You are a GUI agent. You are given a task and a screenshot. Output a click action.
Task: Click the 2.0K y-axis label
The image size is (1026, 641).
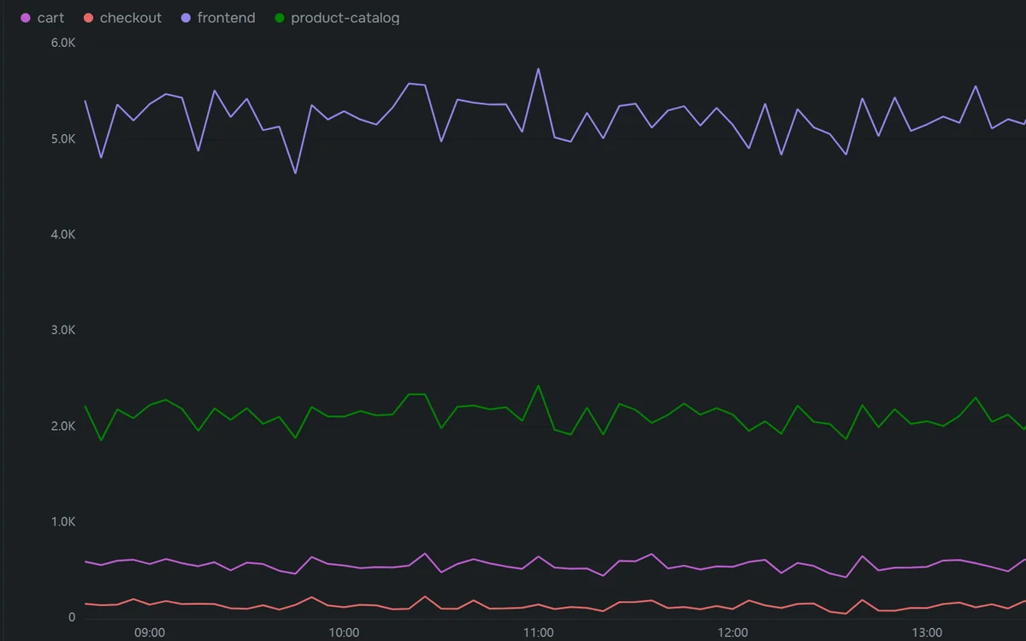coord(63,426)
